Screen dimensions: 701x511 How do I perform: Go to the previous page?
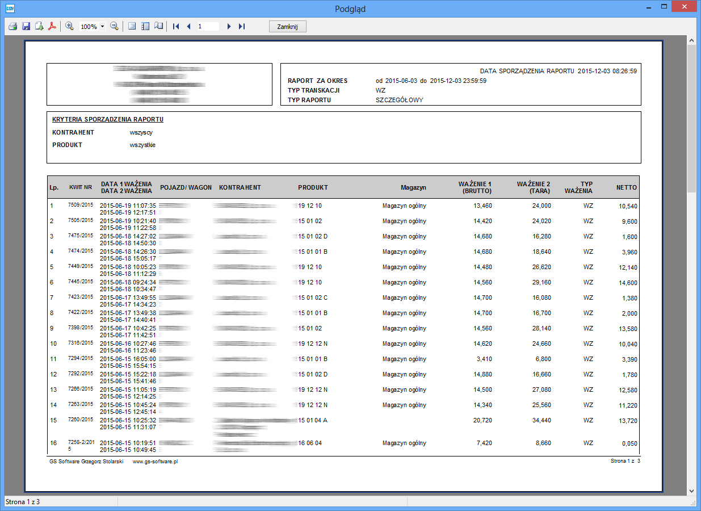tap(188, 26)
